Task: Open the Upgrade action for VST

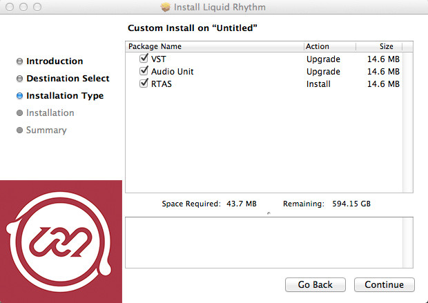Action: (x=323, y=59)
